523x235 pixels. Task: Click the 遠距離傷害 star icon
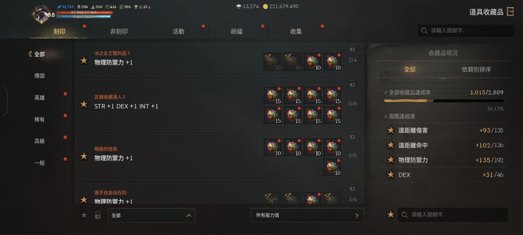coord(391,130)
